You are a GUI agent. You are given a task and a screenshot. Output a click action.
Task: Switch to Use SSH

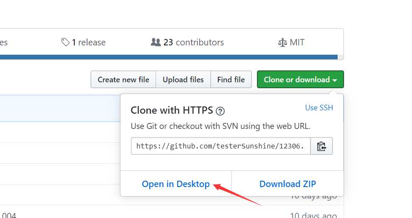pos(319,108)
